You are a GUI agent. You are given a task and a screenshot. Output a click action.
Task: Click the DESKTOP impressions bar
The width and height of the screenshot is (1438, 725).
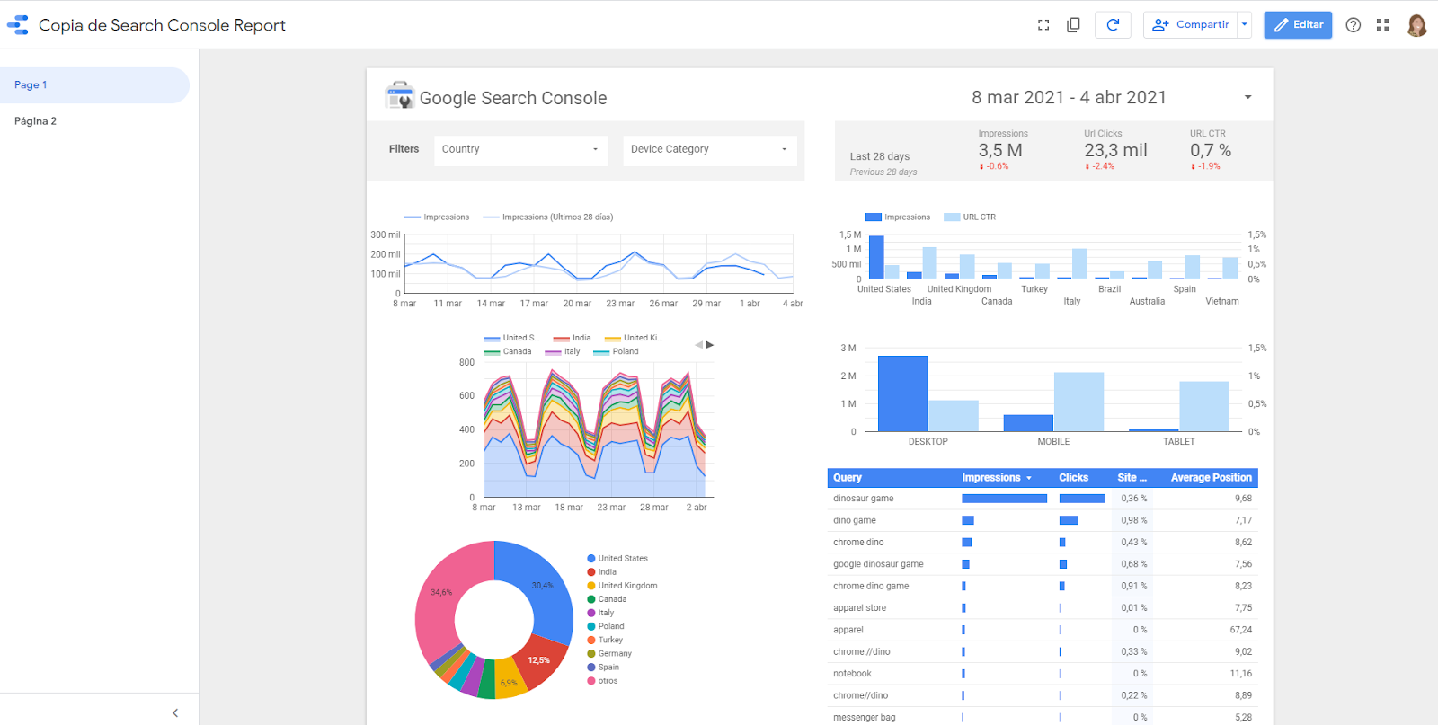click(x=902, y=393)
